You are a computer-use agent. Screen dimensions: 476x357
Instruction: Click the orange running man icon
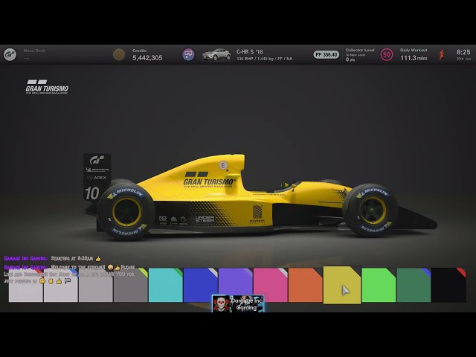(x=441, y=54)
